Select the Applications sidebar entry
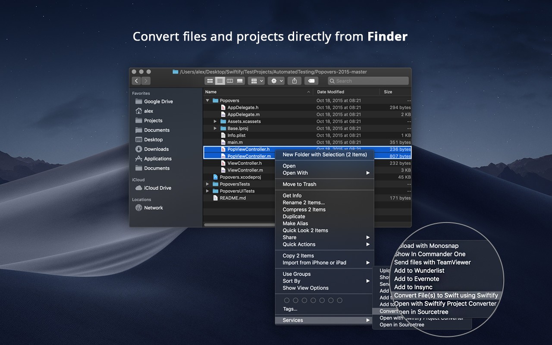The height and width of the screenshot is (345, 552). (158, 158)
